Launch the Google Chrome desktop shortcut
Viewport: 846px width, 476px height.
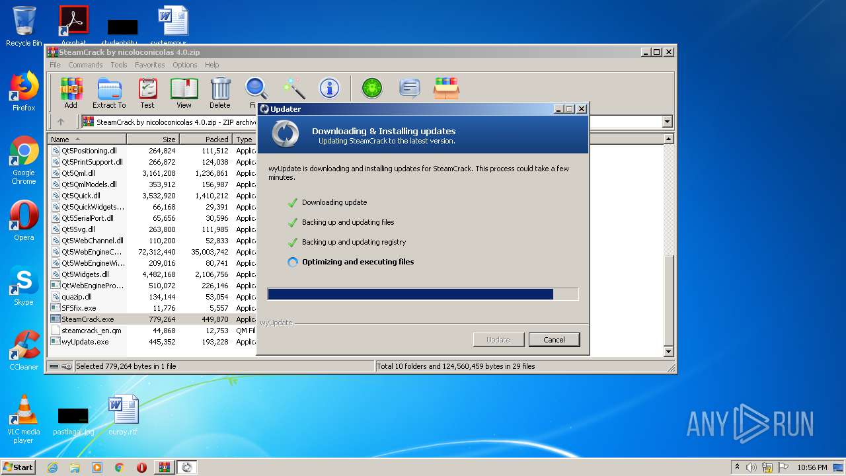[24, 161]
